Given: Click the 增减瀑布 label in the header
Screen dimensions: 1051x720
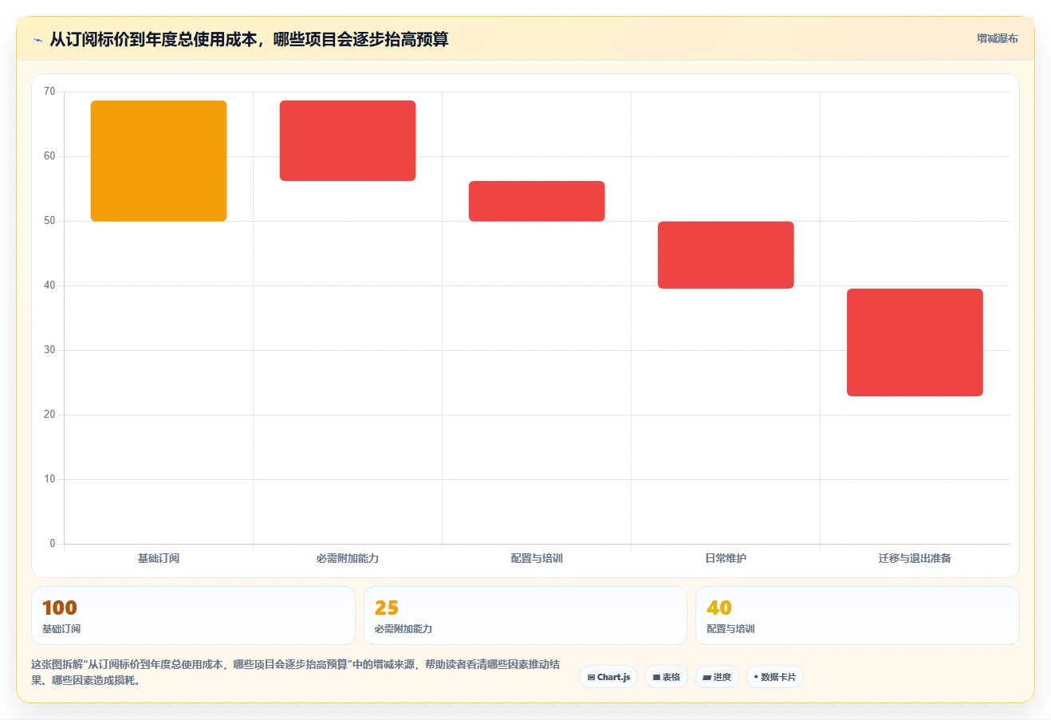Looking at the screenshot, I should (x=998, y=38).
